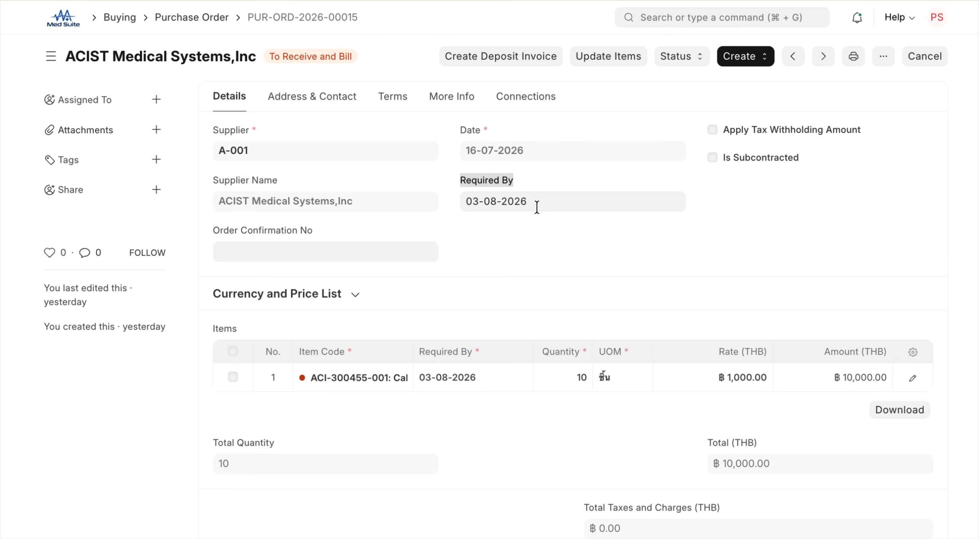Open the Address & Contact tab

[x=312, y=96]
